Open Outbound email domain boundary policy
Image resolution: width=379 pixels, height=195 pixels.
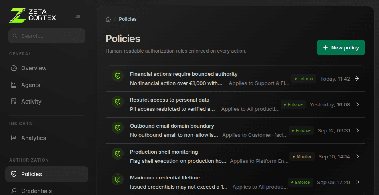pos(235,130)
